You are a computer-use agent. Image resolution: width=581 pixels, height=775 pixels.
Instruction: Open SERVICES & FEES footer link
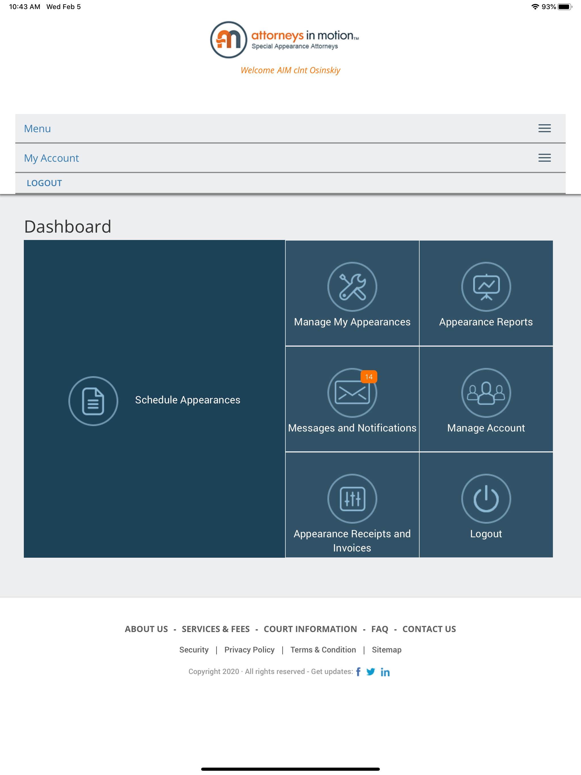click(x=216, y=629)
